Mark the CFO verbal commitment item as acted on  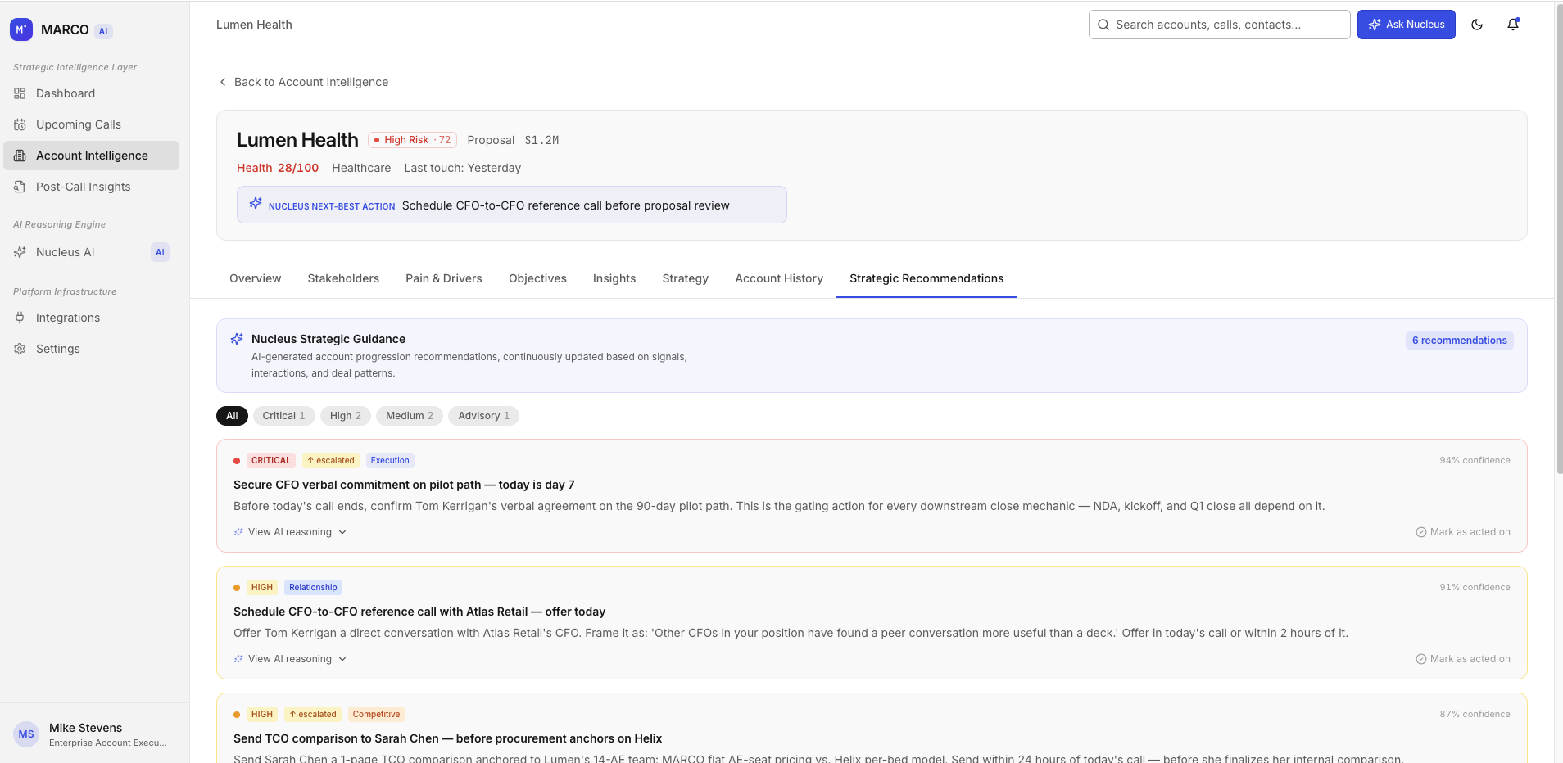(x=1463, y=532)
